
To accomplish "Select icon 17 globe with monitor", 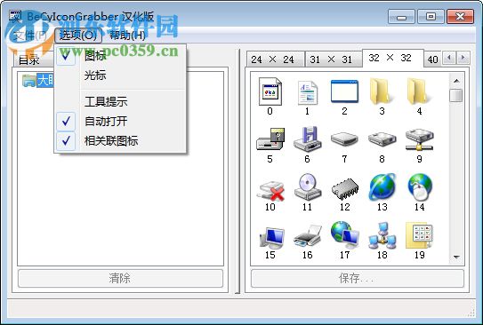I will click(345, 235).
